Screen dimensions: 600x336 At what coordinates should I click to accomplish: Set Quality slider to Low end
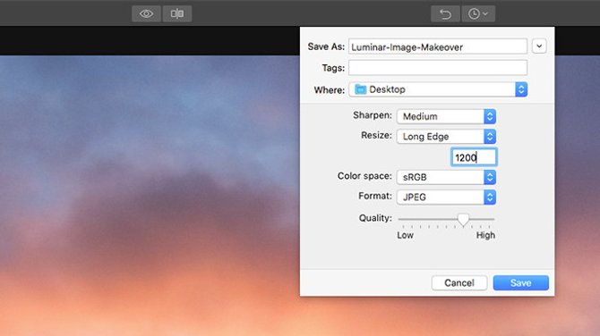pyautogui.click(x=399, y=219)
